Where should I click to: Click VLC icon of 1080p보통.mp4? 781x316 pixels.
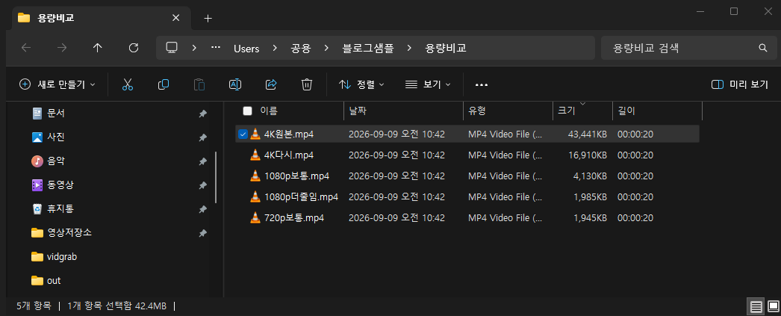click(255, 176)
